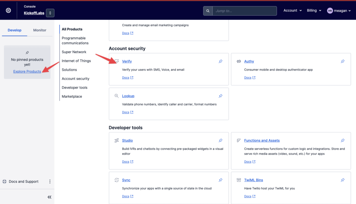Image resolution: width=356 pixels, height=204 pixels.
Task: Click the Authy product icon
Action: click(238, 62)
